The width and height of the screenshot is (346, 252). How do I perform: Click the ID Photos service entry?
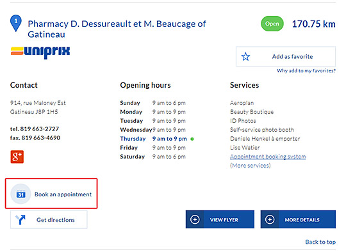click(243, 121)
